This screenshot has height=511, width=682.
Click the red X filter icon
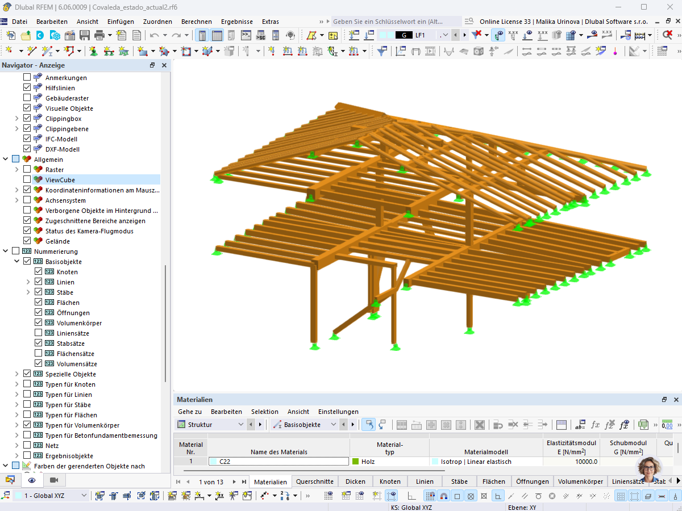point(476,35)
